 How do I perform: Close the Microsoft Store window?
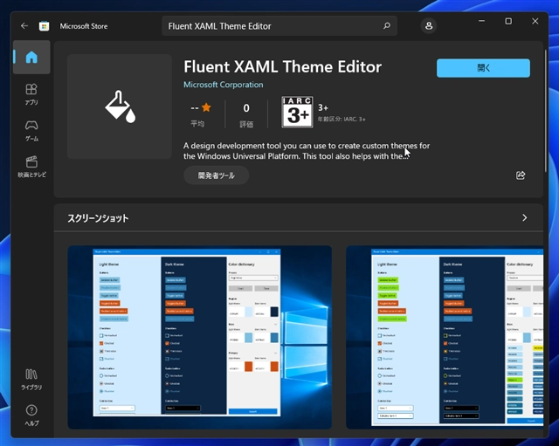click(535, 21)
